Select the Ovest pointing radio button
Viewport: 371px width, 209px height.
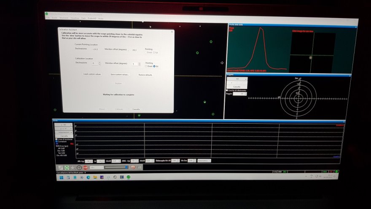[x=147, y=66]
